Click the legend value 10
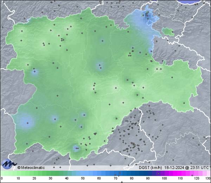Viewport: 211px width, 183px height. coord(18,178)
